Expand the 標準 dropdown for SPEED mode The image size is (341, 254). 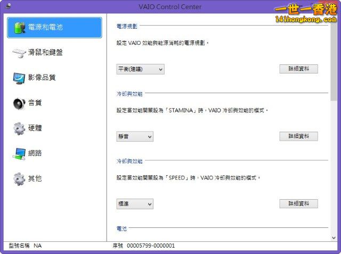pyautogui.click(x=135, y=204)
